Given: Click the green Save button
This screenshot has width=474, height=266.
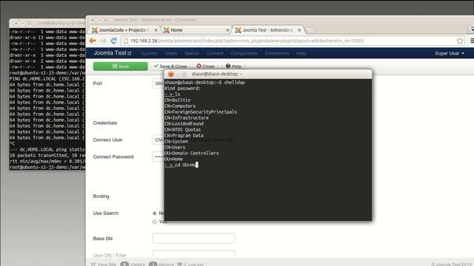Looking at the screenshot, I should (x=120, y=66).
